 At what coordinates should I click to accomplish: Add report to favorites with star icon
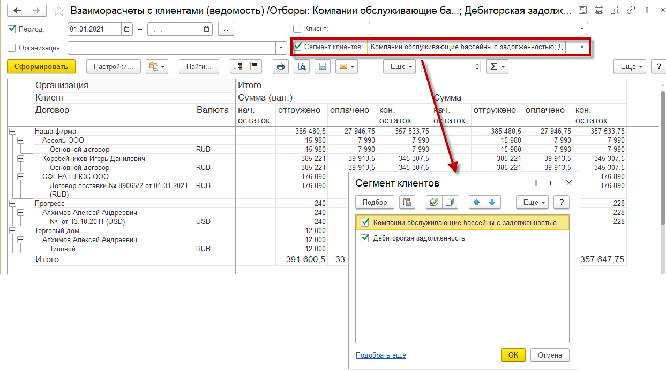click(59, 11)
